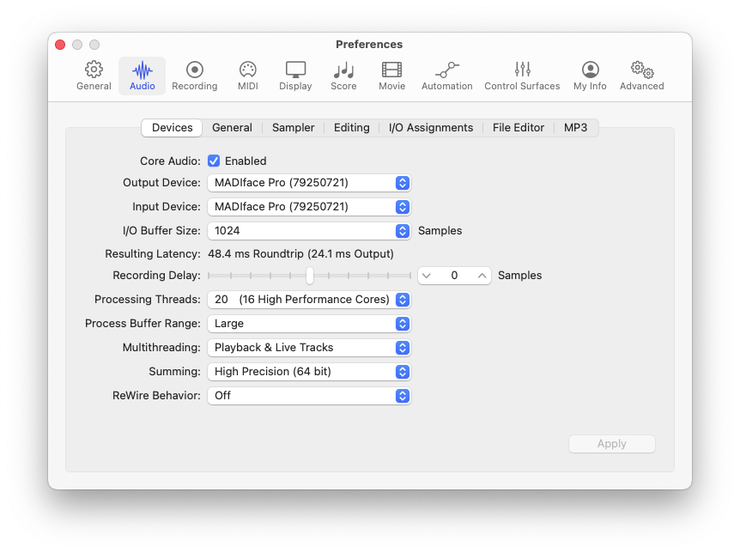
Task: Switch to the General sub-tab
Action: (x=232, y=128)
